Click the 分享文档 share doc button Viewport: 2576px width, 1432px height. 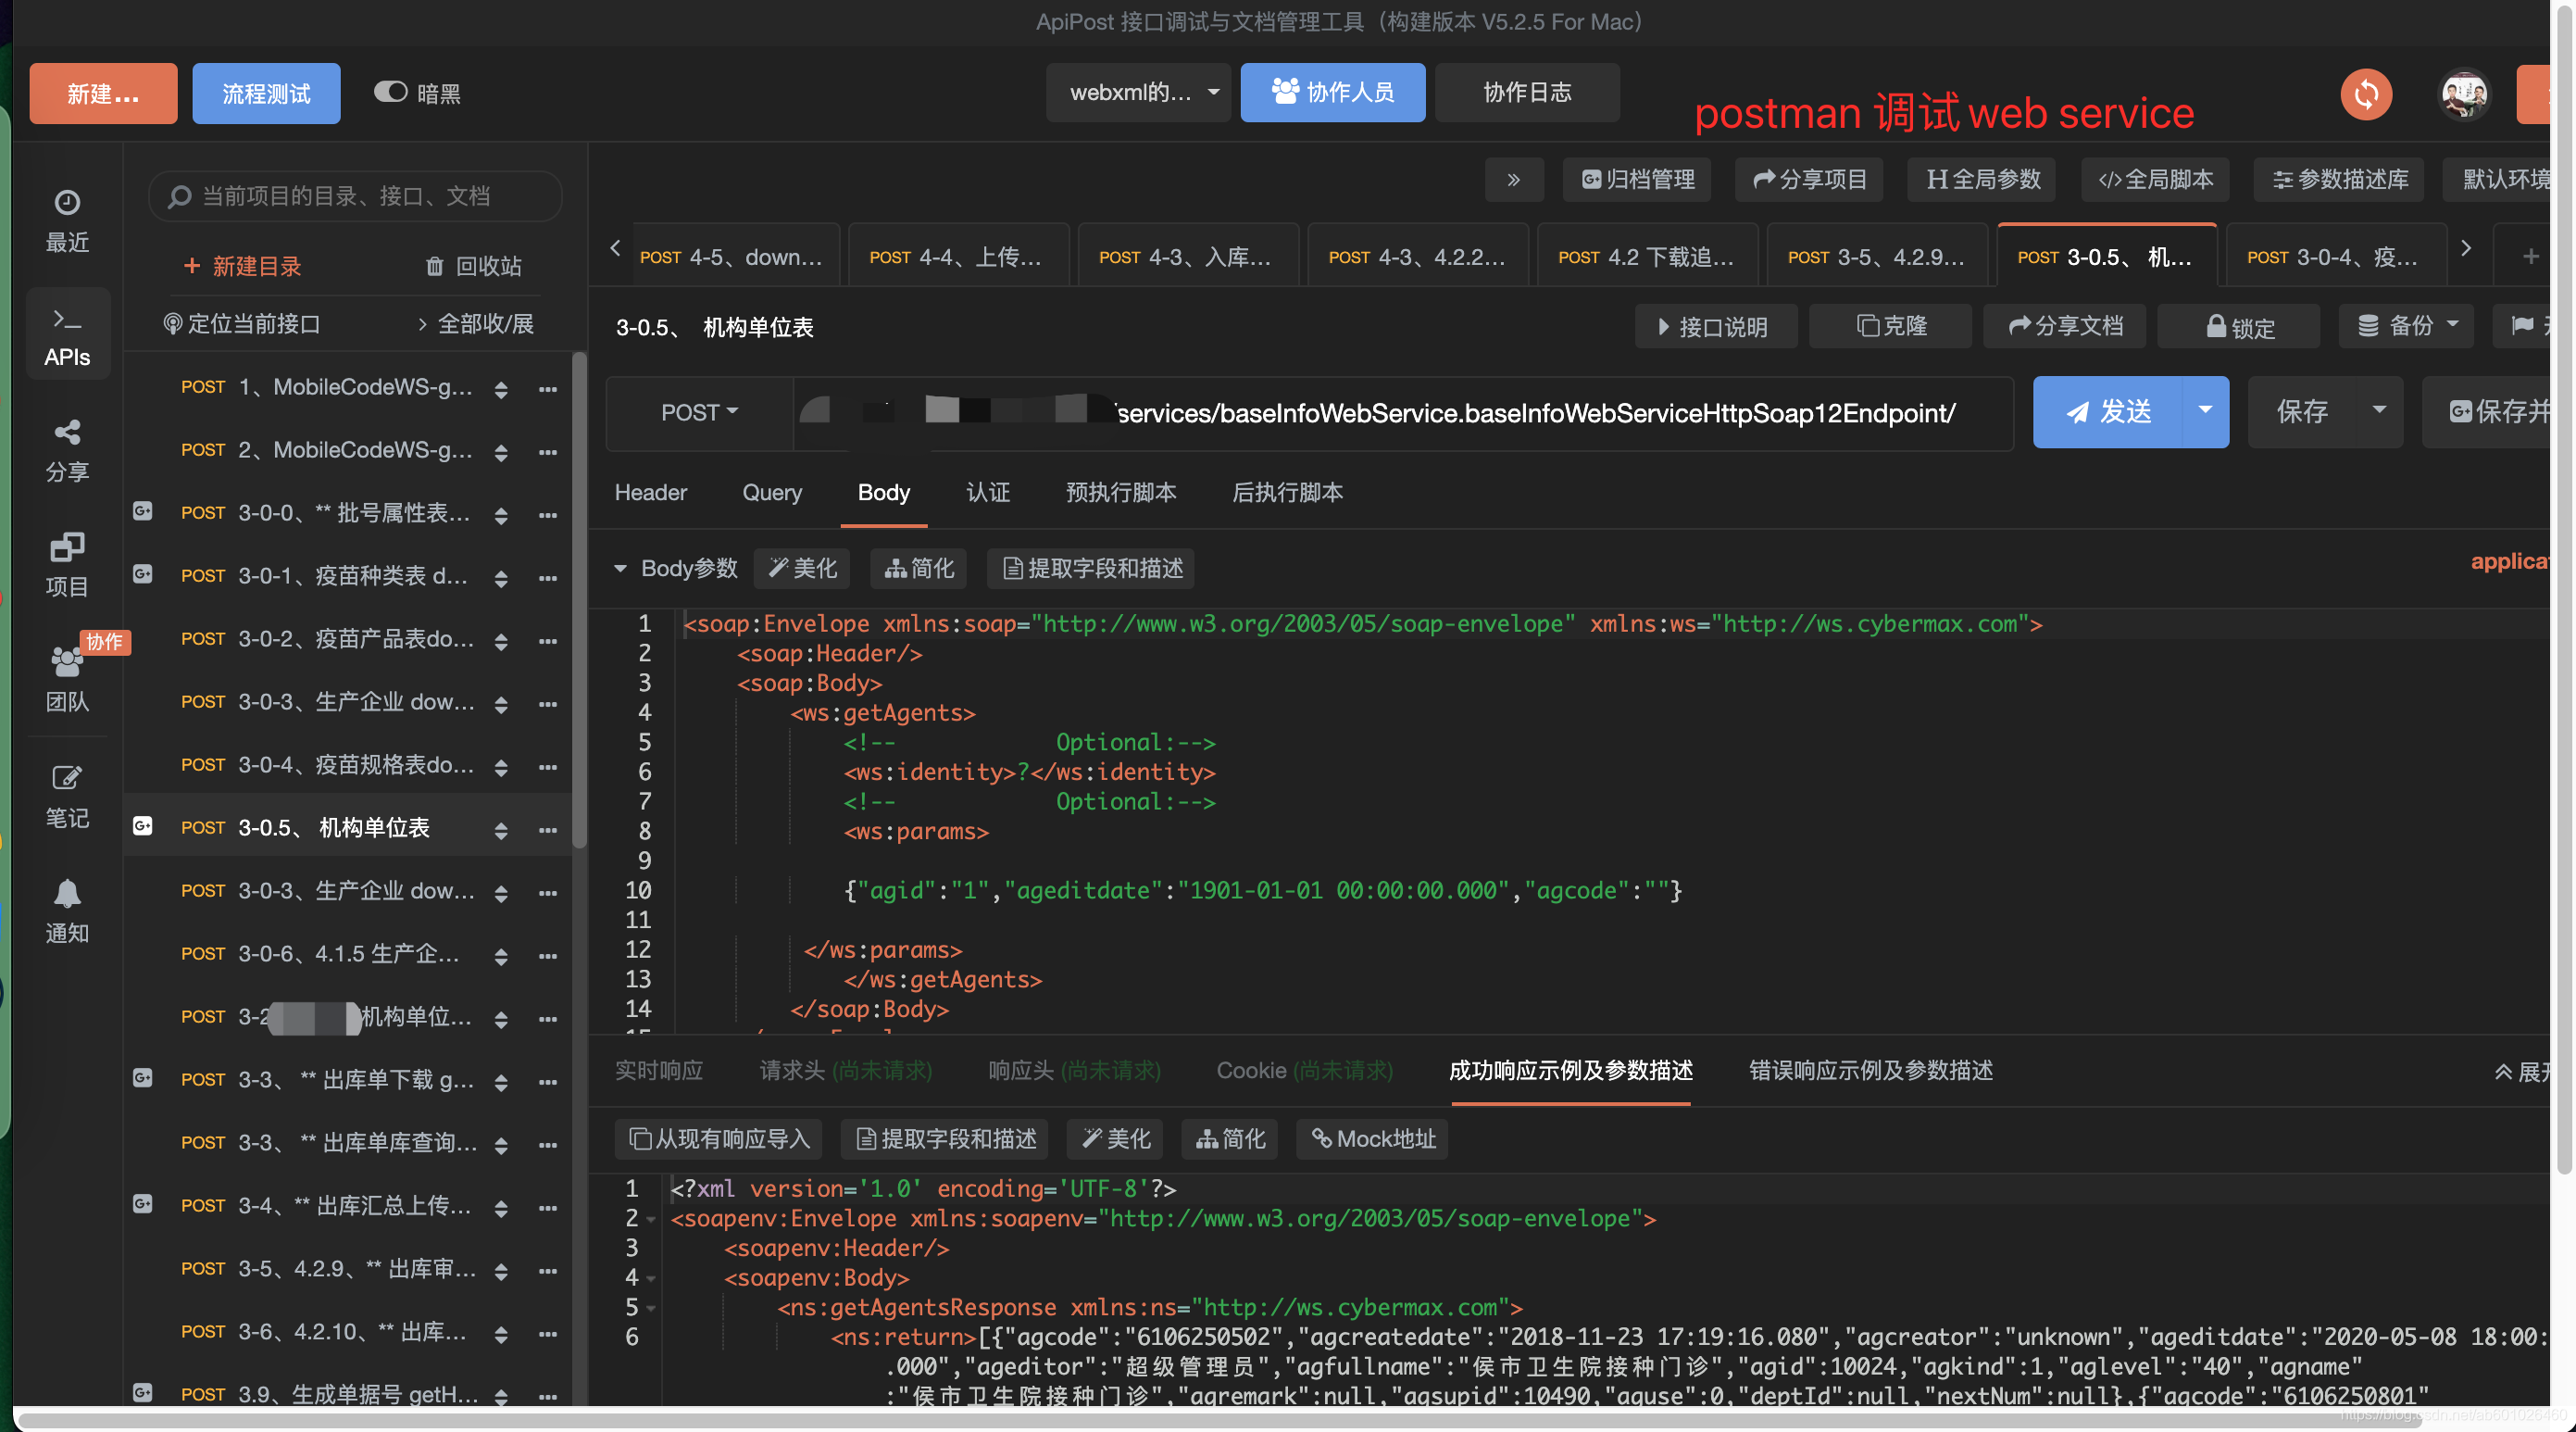pyautogui.click(x=2065, y=326)
